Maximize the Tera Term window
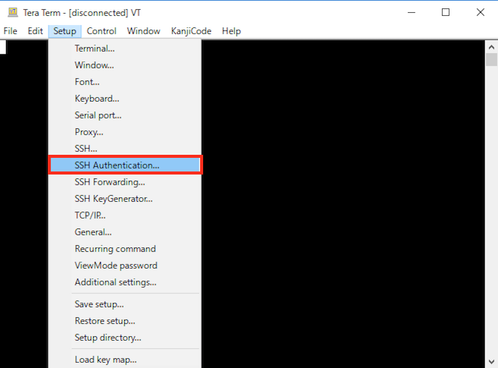Screen dimensions: 498x368 446,12
